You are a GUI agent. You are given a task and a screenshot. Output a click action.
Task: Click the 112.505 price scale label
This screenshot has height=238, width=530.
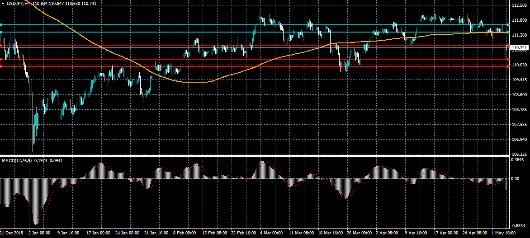tap(519, 6)
